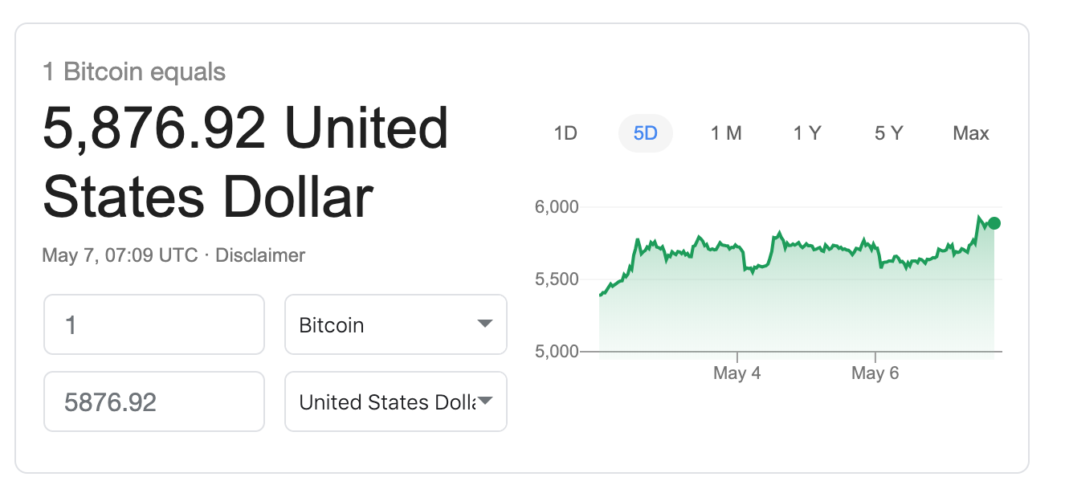Screen dimensions: 1065x485
Task: Click the May 6 date marker
Action: pyautogui.click(x=875, y=373)
